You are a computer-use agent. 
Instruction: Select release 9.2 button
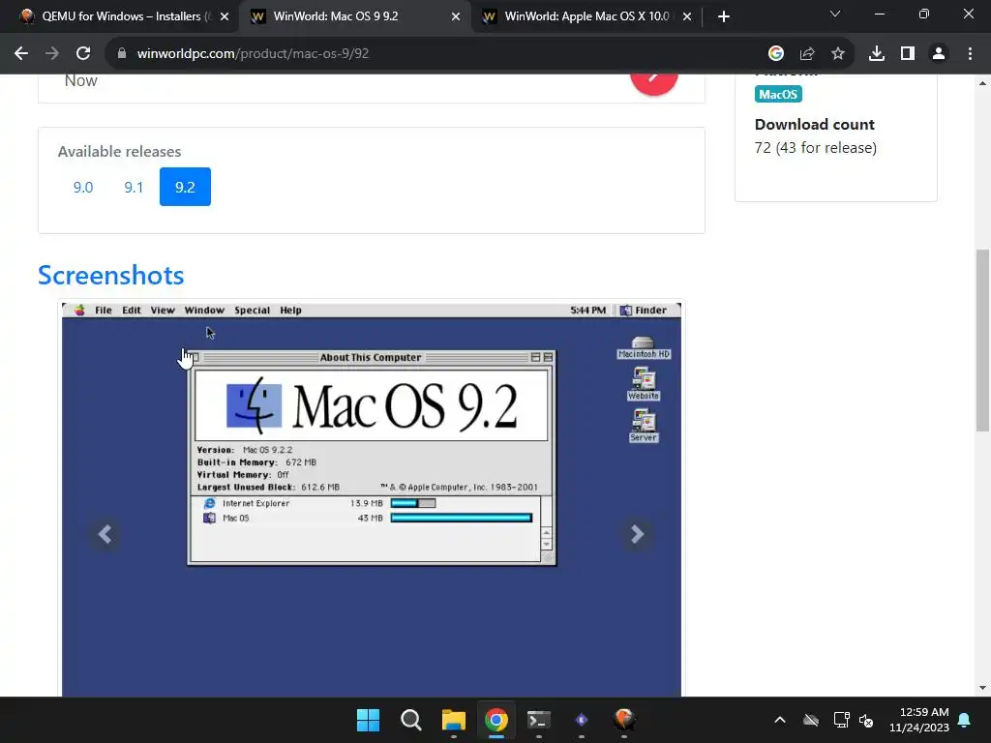coord(185,187)
